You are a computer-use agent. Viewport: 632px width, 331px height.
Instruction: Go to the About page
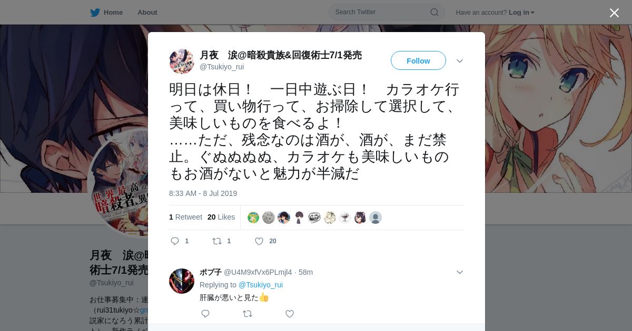pyautogui.click(x=147, y=12)
